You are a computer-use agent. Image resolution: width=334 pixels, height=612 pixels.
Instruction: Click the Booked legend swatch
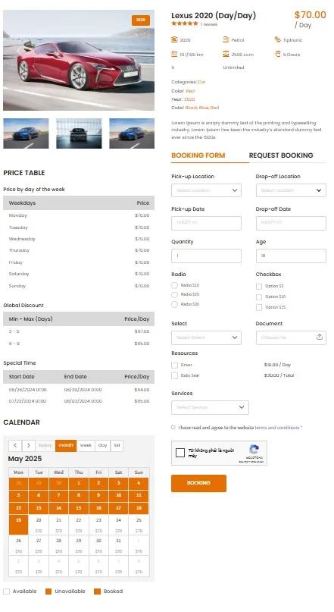98,592
